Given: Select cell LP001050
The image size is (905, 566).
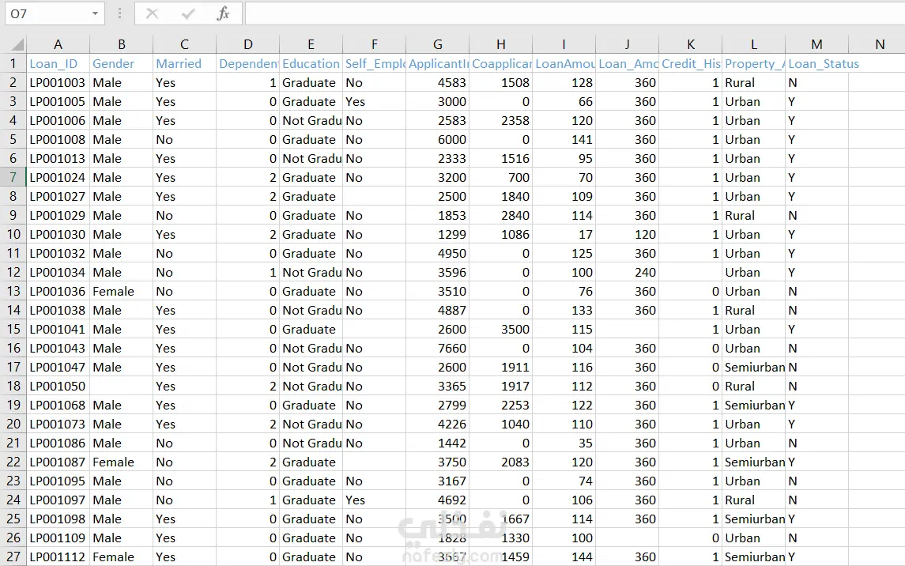Looking at the screenshot, I should coord(58,386).
